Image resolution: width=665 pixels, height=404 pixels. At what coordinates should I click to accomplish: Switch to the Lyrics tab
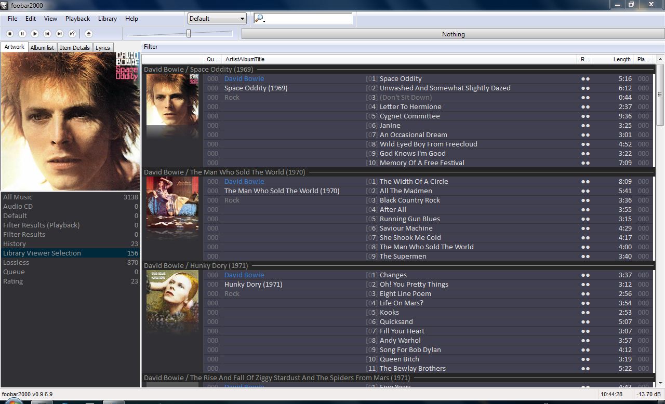(x=103, y=47)
